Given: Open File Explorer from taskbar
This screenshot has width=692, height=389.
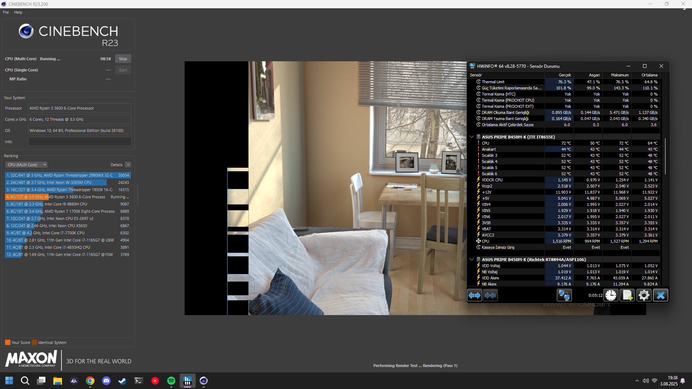Looking at the screenshot, I should coord(57,381).
